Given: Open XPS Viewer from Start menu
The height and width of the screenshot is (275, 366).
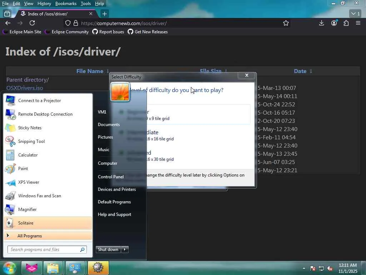Looking at the screenshot, I should click(48, 182).
